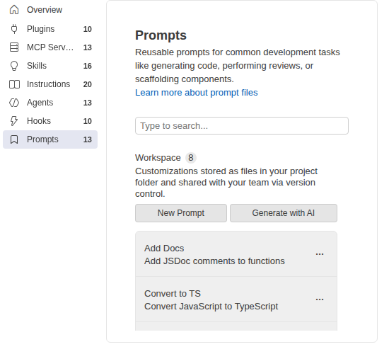Image resolution: width=389 pixels, height=354 pixels.
Task: Click the Generate with AI button
Action: click(284, 213)
